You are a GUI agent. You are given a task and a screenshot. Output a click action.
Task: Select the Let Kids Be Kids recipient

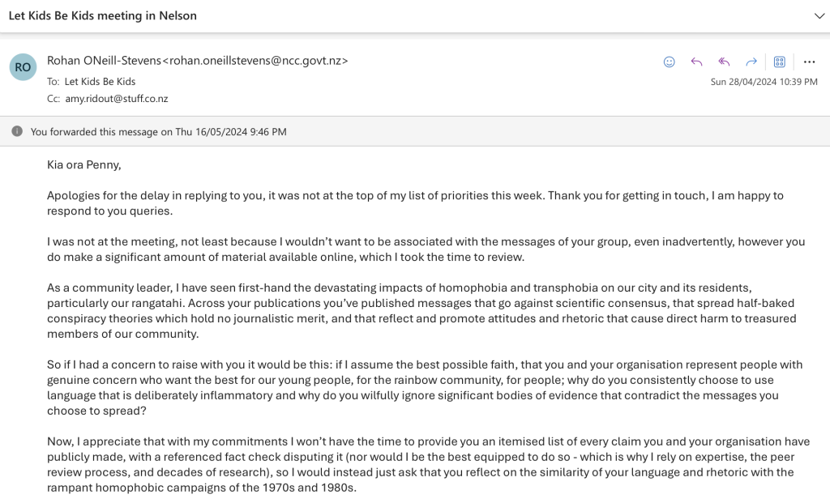[x=101, y=81]
